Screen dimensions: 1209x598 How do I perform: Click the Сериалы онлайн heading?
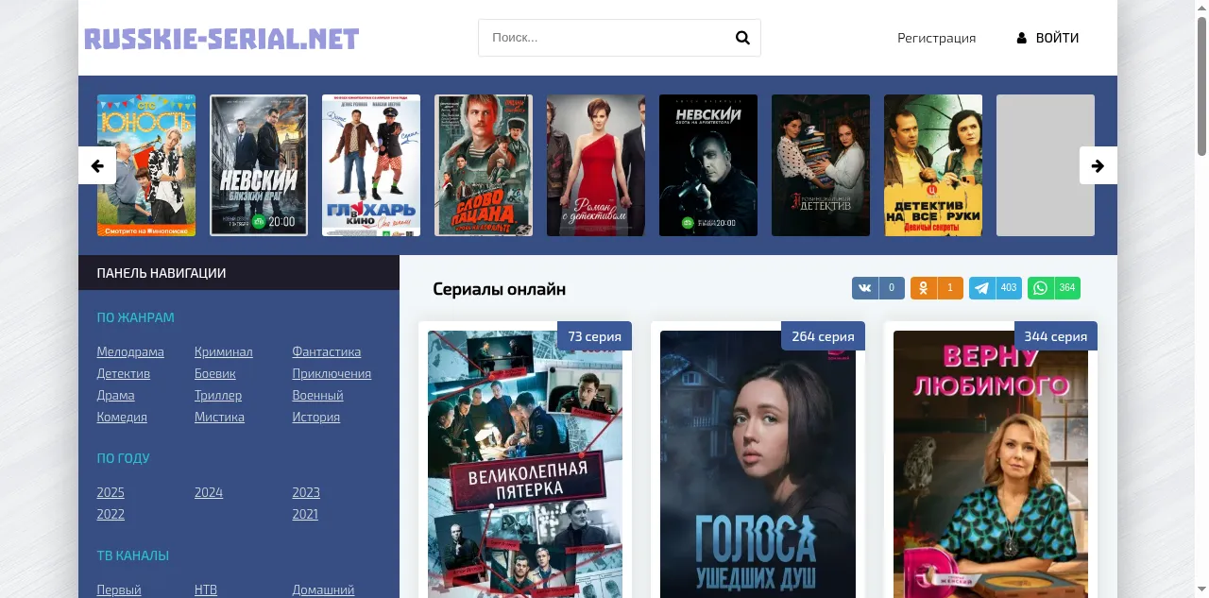click(500, 289)
